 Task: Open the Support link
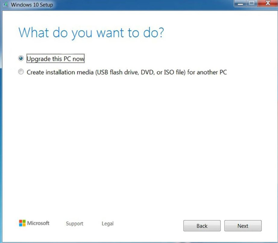pos(74,224)
